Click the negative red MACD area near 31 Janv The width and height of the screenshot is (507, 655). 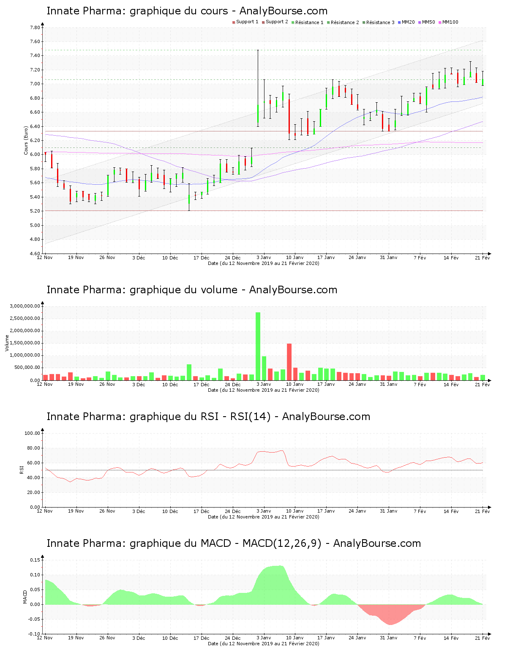click(x=390, y=615)
